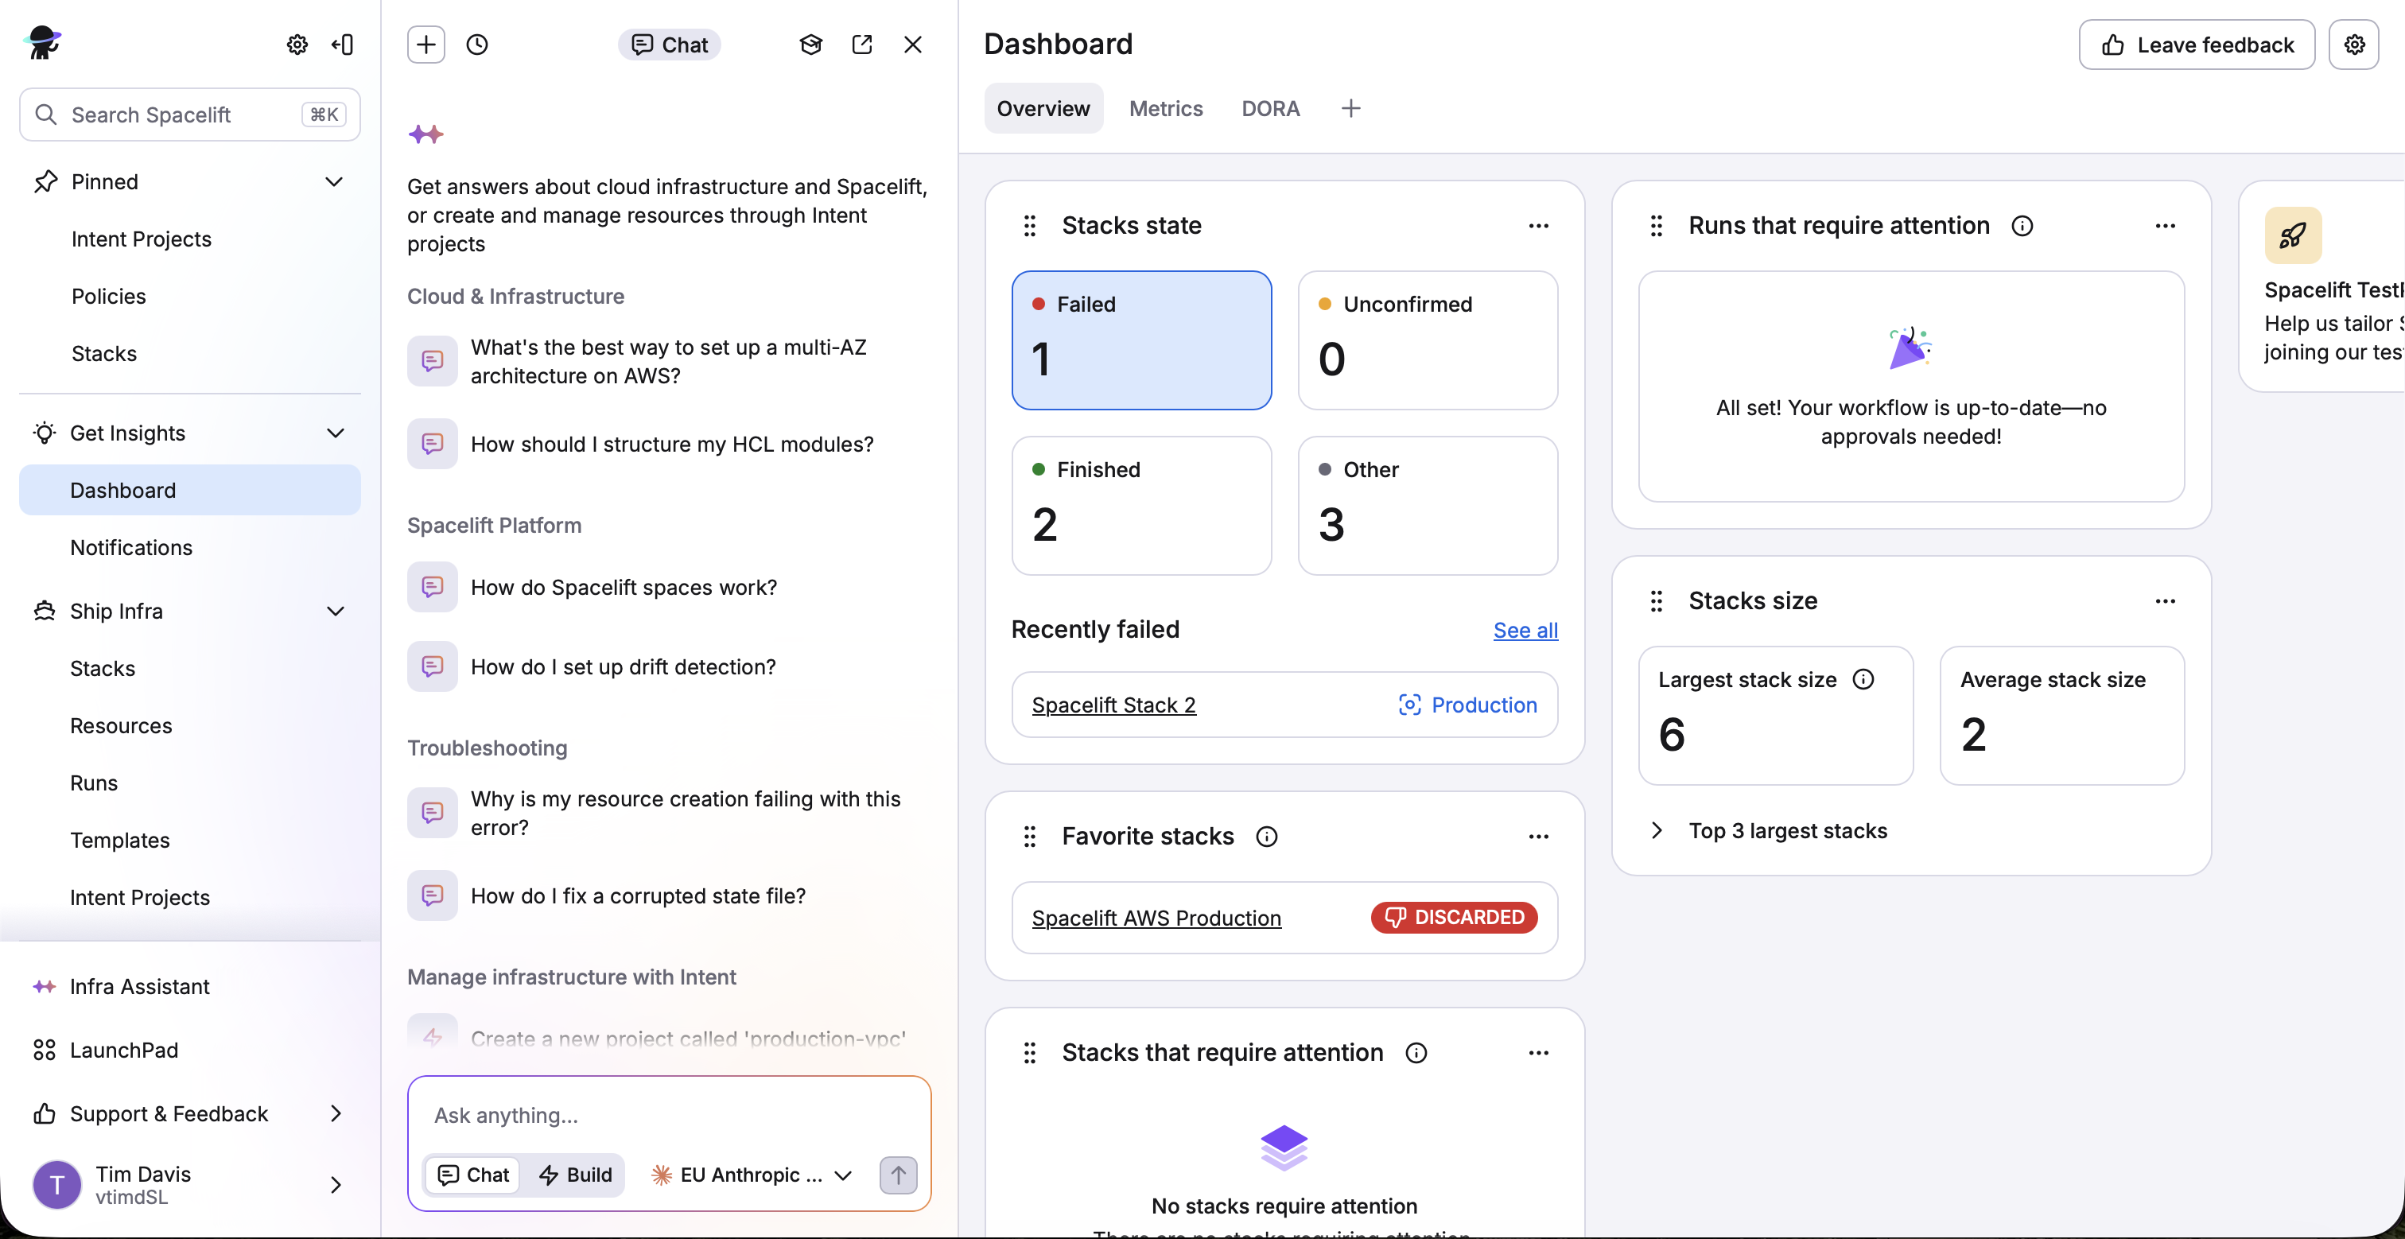2405x1239 pixels.
Task: Switch chat input to Chat mode
Action: [x=473, y=1175]
